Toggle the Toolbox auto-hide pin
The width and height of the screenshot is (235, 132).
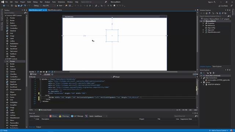24,10
